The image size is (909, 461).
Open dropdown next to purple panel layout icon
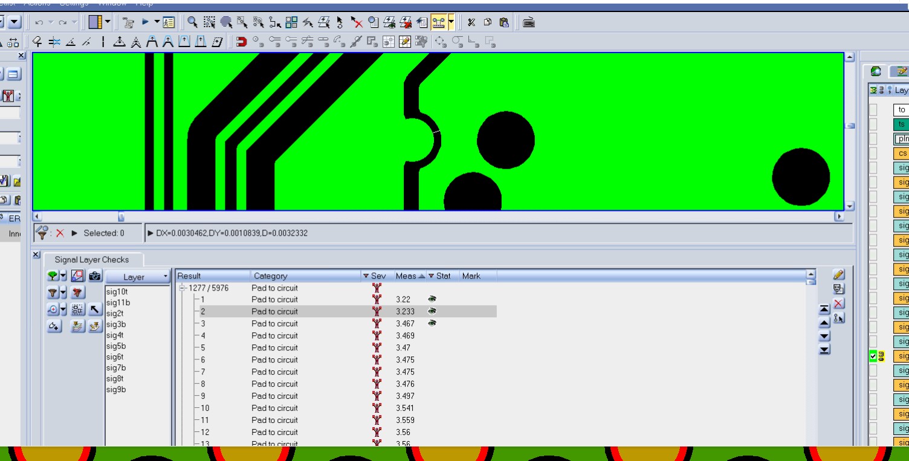click(108, 23)
